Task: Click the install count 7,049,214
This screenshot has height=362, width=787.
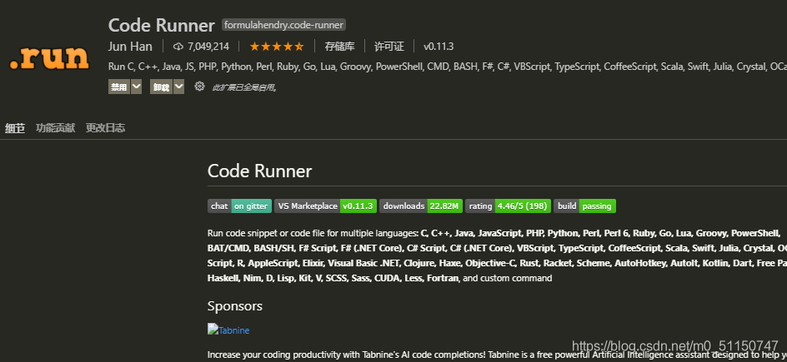Action: click(x=208, y=47)
